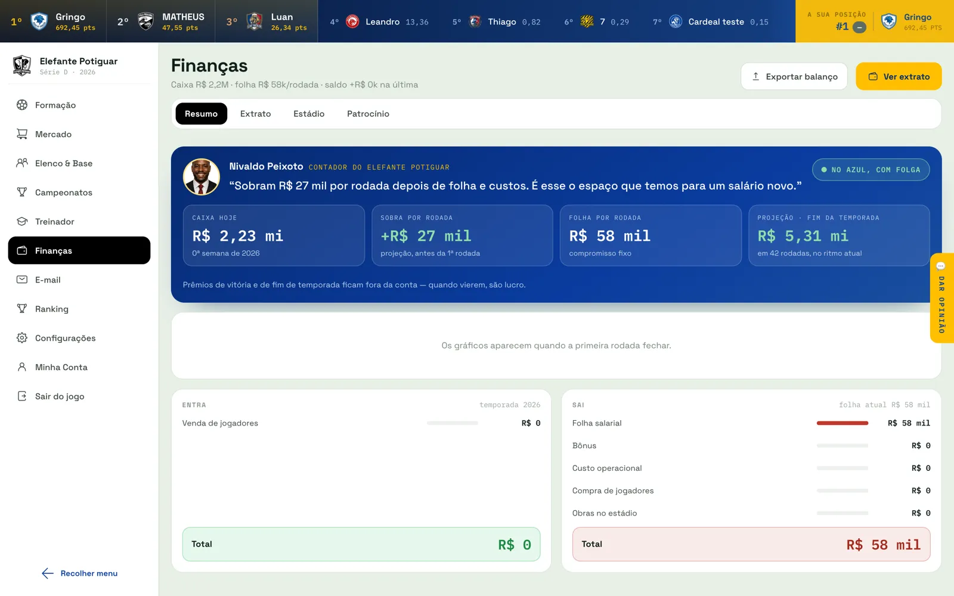Switch to the Patrocínio tab
Viewport: 954px width, 596px height.
click(368, 114)
